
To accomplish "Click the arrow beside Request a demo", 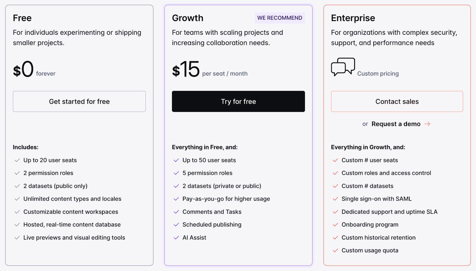I will click(427, 124).
